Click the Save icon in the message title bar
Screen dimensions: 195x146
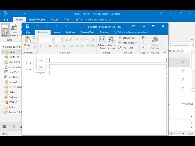pos(28,26)
